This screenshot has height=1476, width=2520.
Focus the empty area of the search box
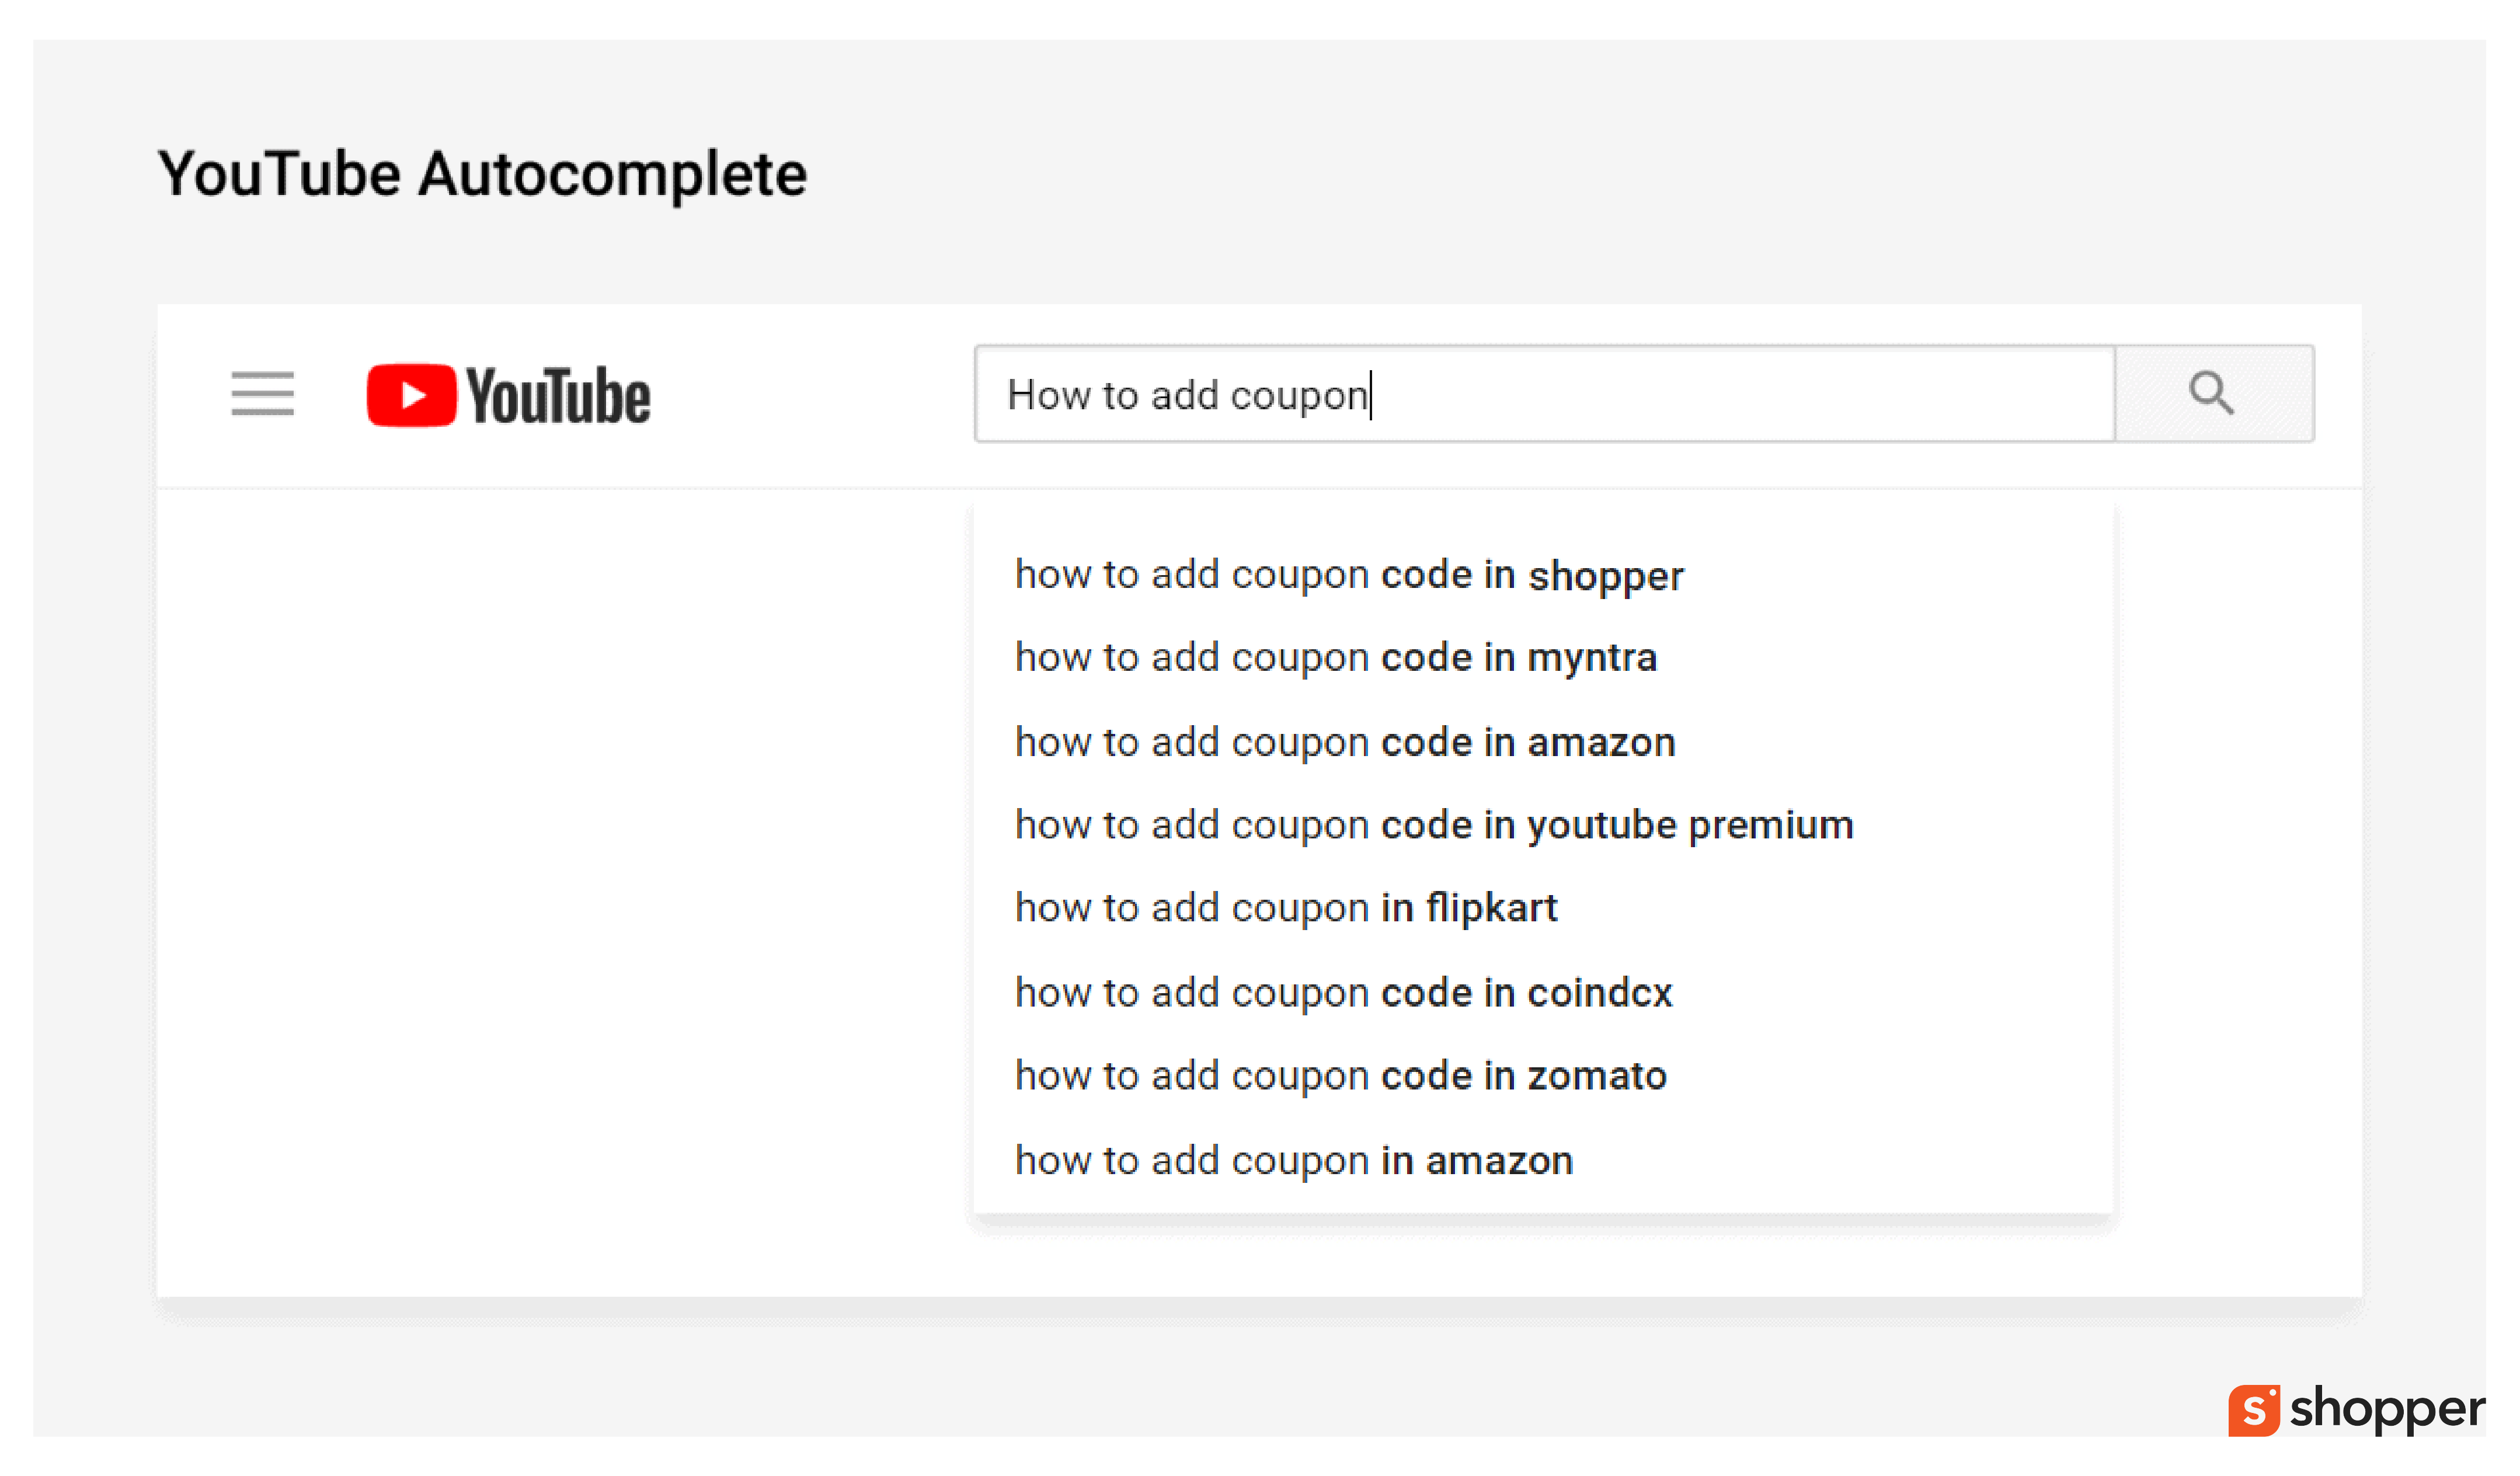click(x=1740, y=393)
